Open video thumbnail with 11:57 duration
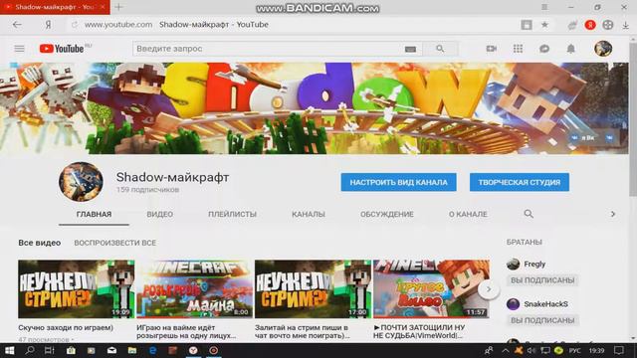The image size is (637, 358). tap(431, 289)
